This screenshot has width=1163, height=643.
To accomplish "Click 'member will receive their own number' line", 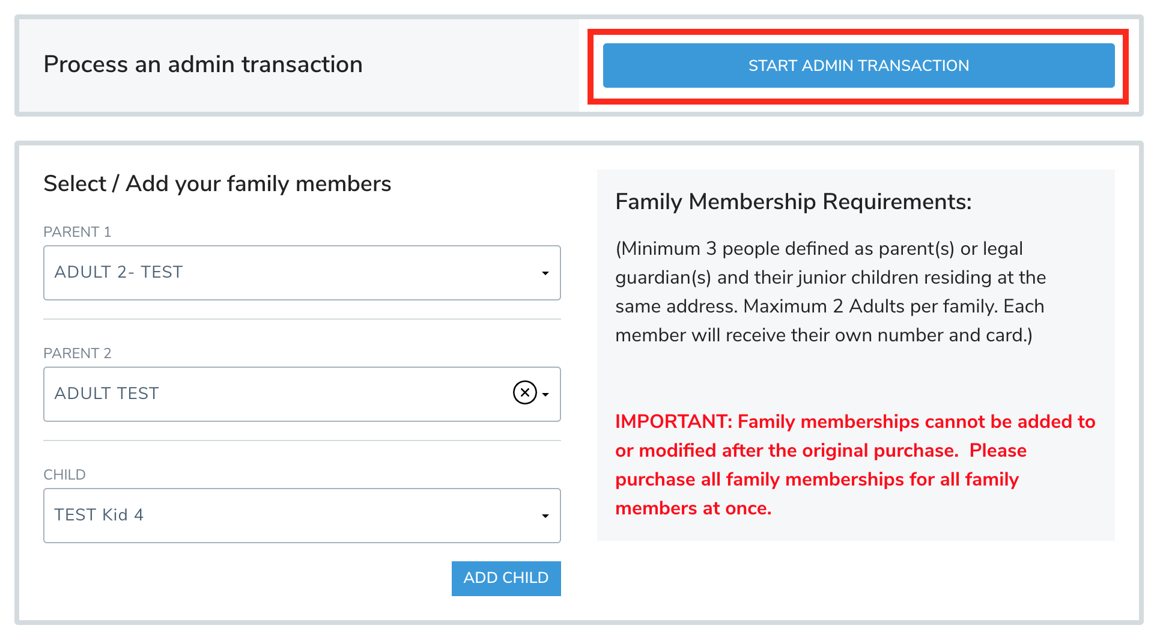I will 823,335.
